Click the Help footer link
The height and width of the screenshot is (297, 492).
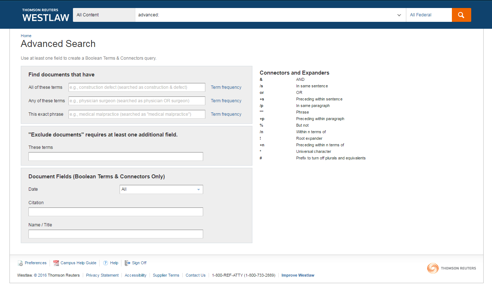click(x=114, y=263)
